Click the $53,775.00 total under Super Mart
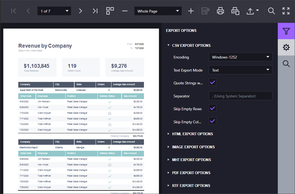Screen dimensions: 295x194 (138, 136)
